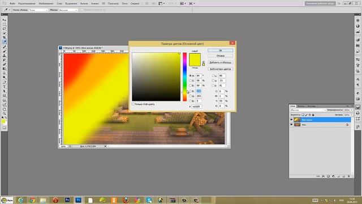Select the Move tool in toolbox
The width and height of the screenshot is (362, 204).
(x=4, y=20)
